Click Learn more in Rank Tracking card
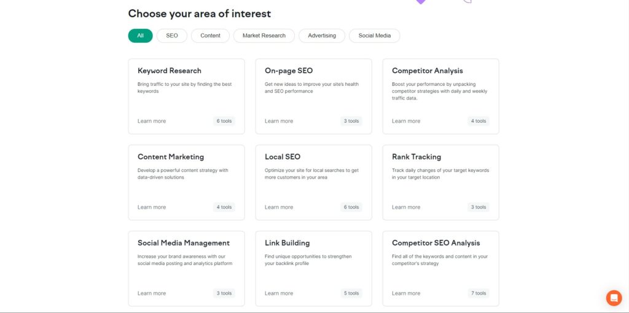This screenshot has width=629, height=313. (406, 207)
